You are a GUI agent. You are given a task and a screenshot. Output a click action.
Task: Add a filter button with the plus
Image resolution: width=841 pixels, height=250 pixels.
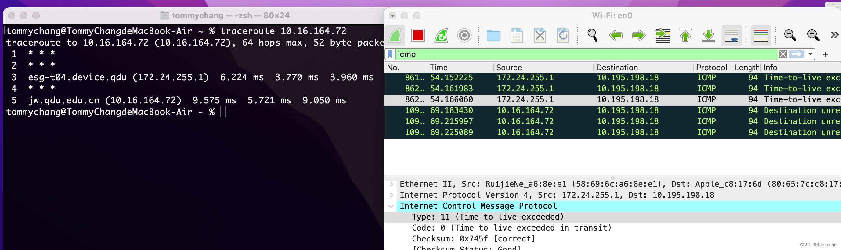[x=825, y=54]
